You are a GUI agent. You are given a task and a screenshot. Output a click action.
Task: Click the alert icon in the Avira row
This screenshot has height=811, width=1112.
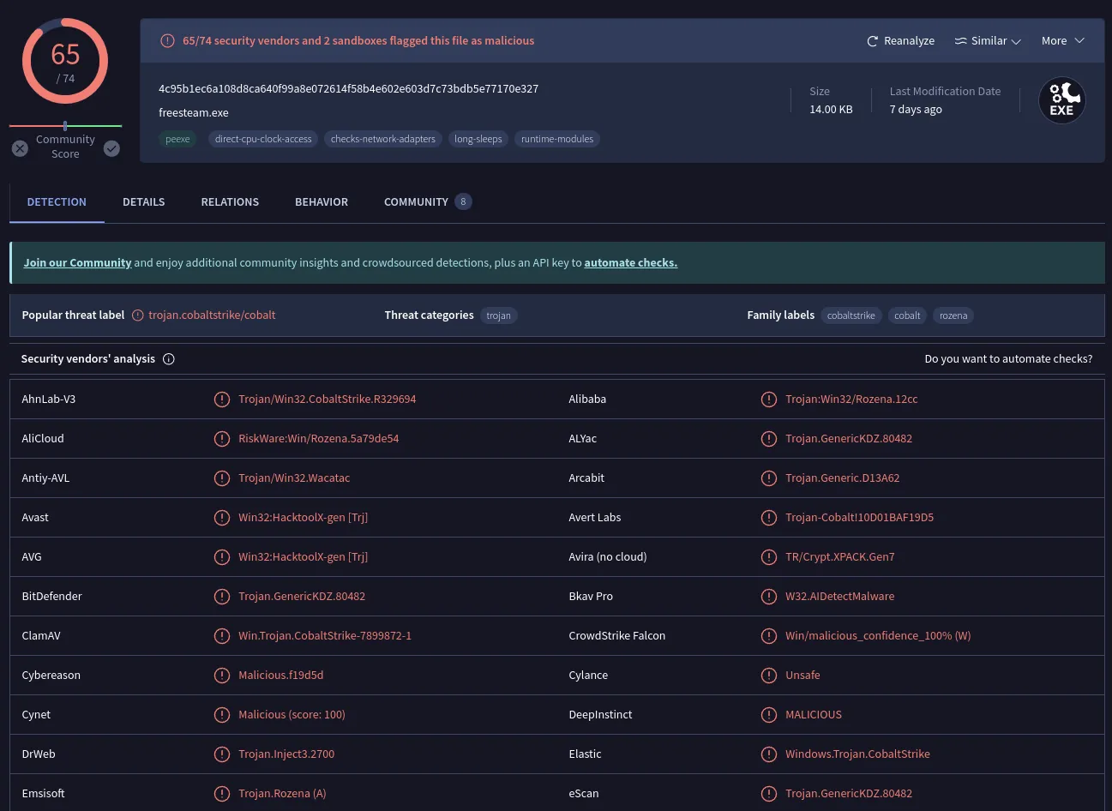769,557
